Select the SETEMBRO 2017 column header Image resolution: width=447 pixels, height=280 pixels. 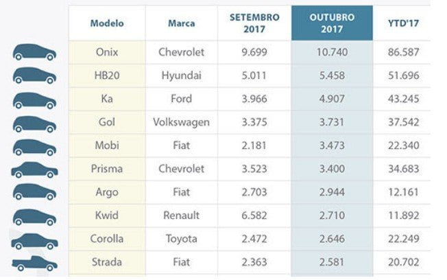click(x=254, y=23)
